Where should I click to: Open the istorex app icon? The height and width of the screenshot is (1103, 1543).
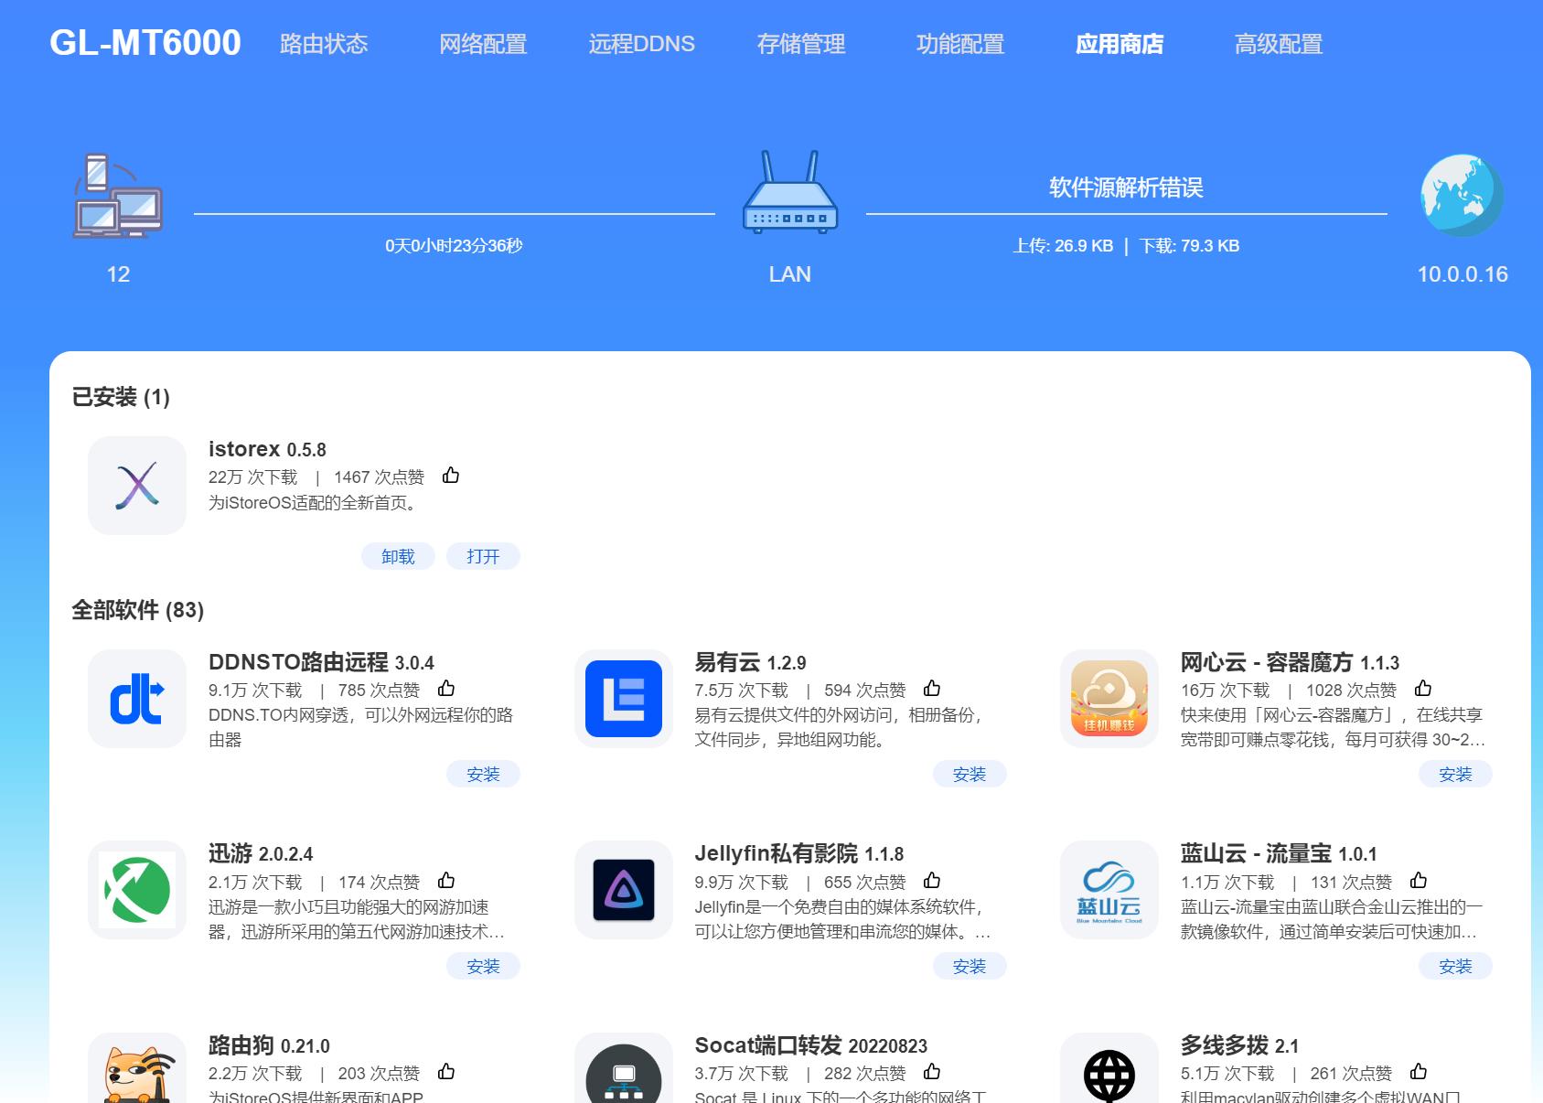[x=136, y=484]
